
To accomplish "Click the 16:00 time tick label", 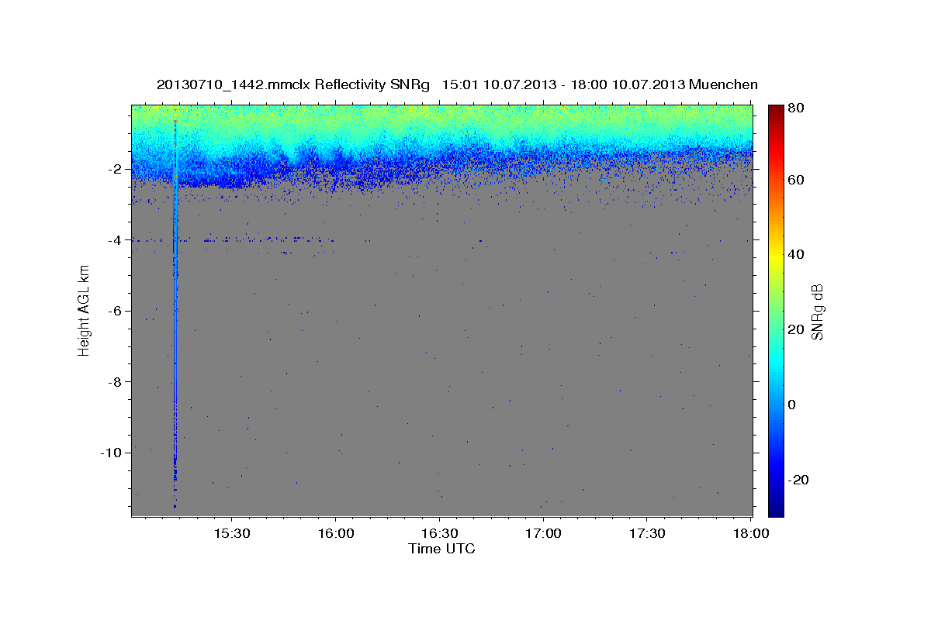I will pyautogui.click(x=336, y=534).
